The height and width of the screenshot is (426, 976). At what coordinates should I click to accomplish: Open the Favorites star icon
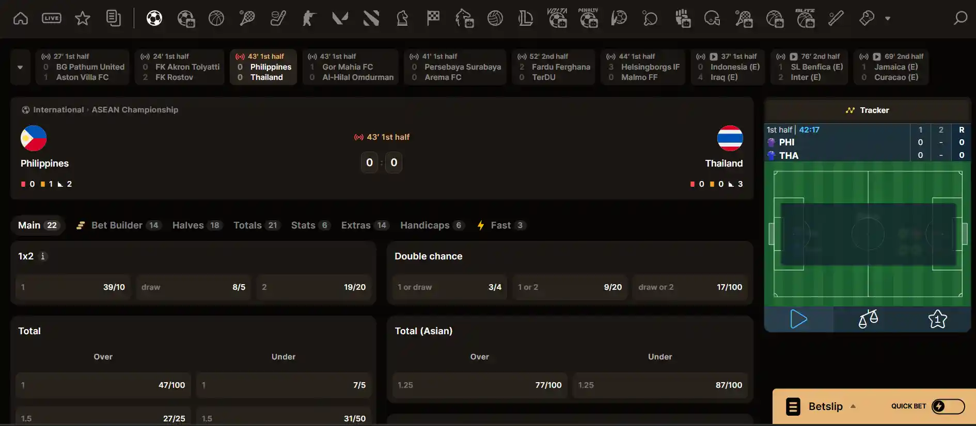[83, 19]
